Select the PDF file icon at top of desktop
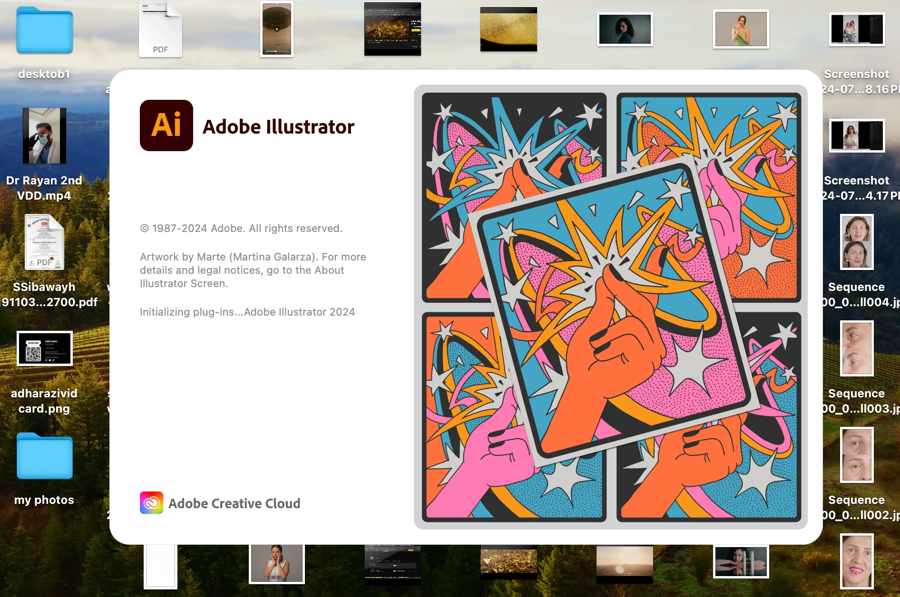 pos(160,29)
